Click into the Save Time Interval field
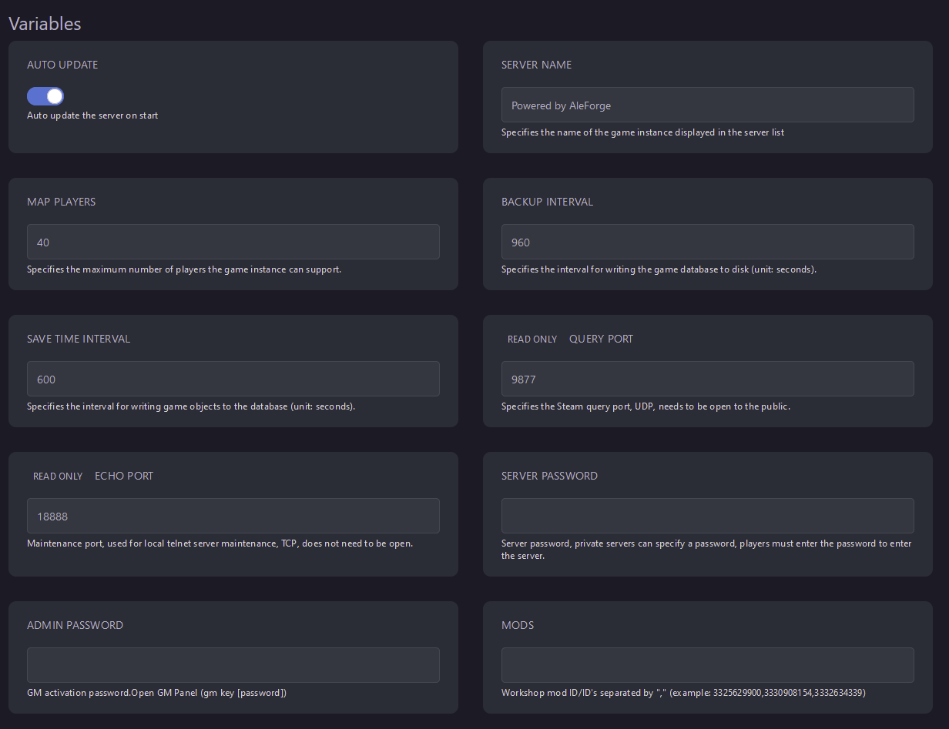Viewport: 949px width, 729px height. pos(233,379)
